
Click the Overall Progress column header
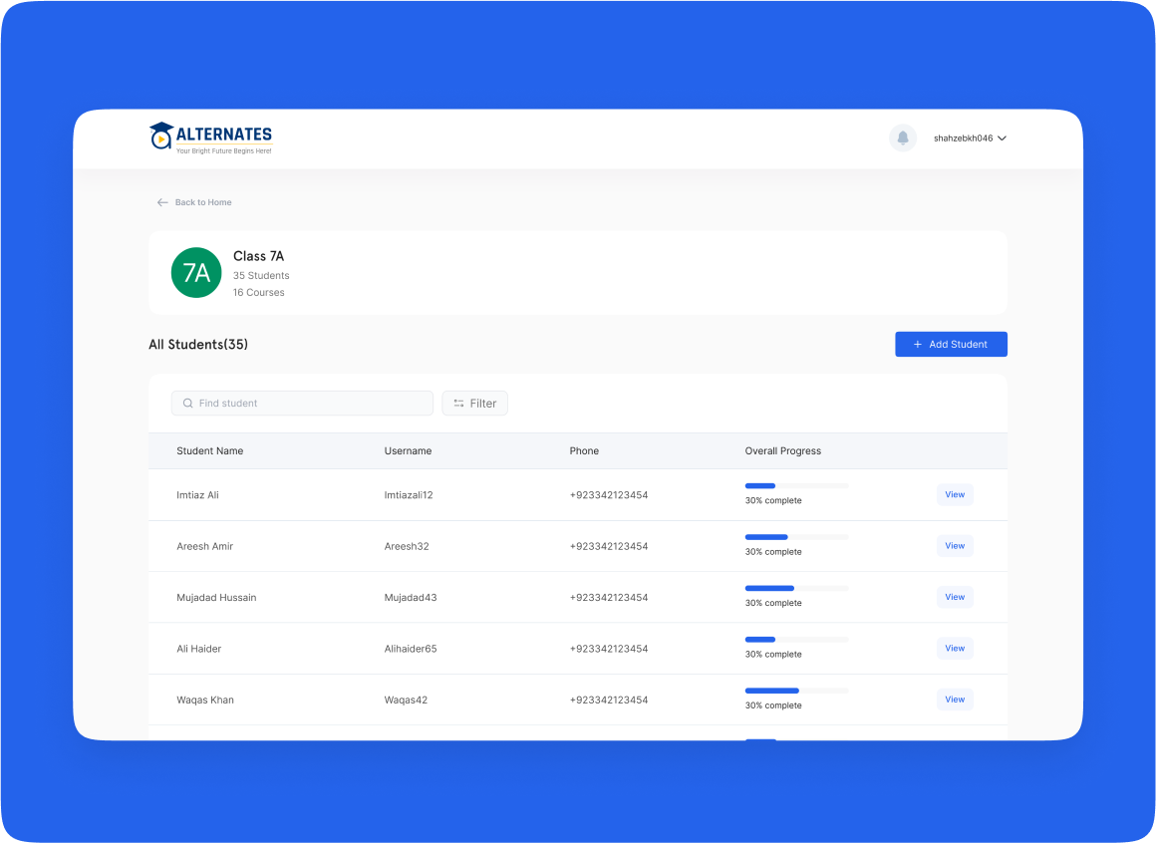783,451
